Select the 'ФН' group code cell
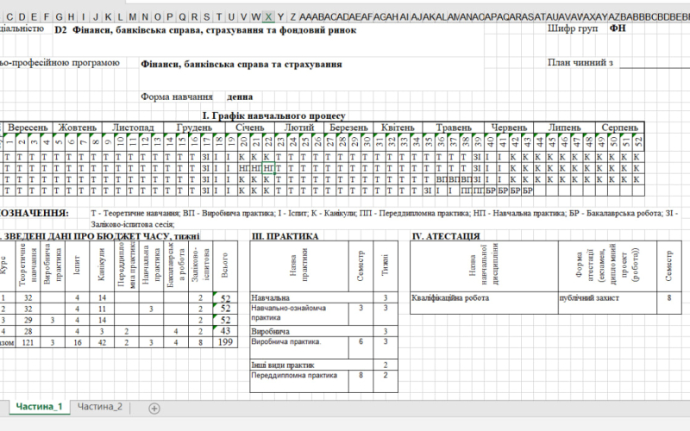Screen dimensions: 690x431 [618, 28]
